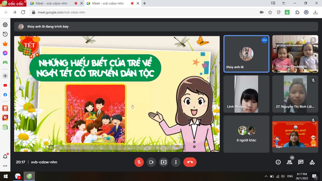Open Facebook shortcut in sidebar
The width and height of the screenshot is (322, 181).
click(x=5, y=95)
